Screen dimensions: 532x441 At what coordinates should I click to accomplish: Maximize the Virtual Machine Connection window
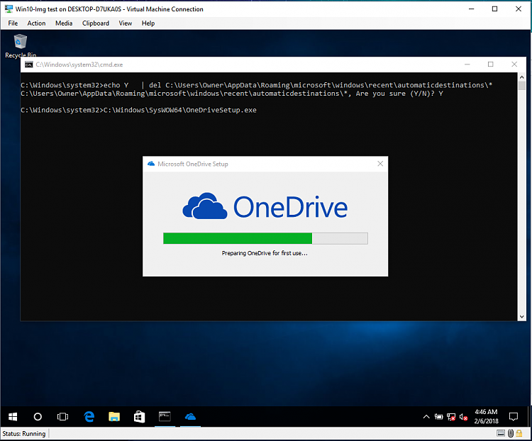[494, 9]
